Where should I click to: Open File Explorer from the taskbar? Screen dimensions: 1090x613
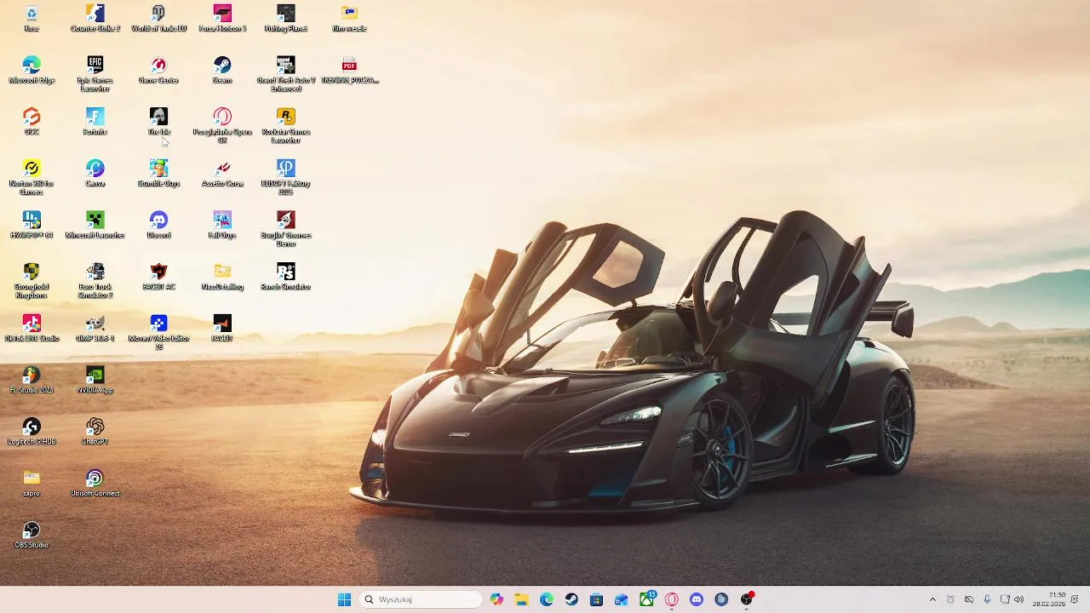(x=521, y=599)
